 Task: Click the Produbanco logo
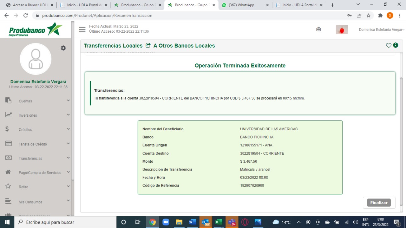click(36, 29)
